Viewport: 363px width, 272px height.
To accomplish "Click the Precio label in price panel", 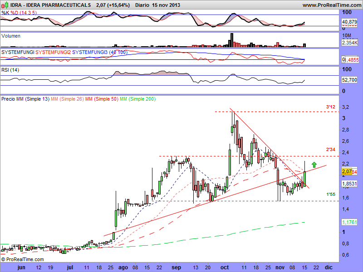I will click(8, 99).
